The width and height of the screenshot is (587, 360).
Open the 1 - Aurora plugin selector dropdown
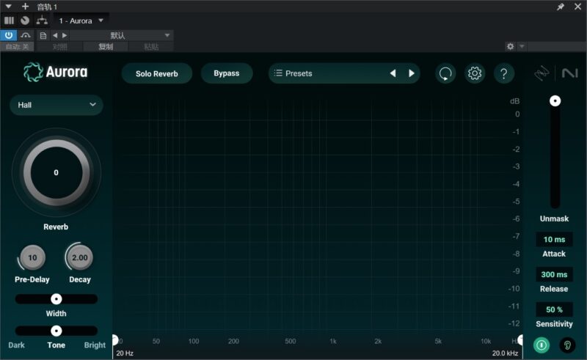tap(81, 21)
